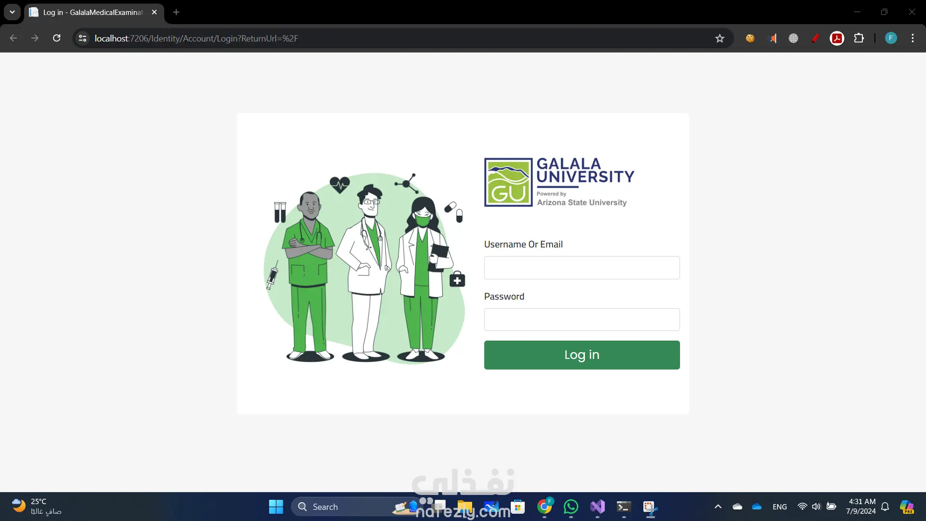Click the Galala University logo

click(558, 182)
